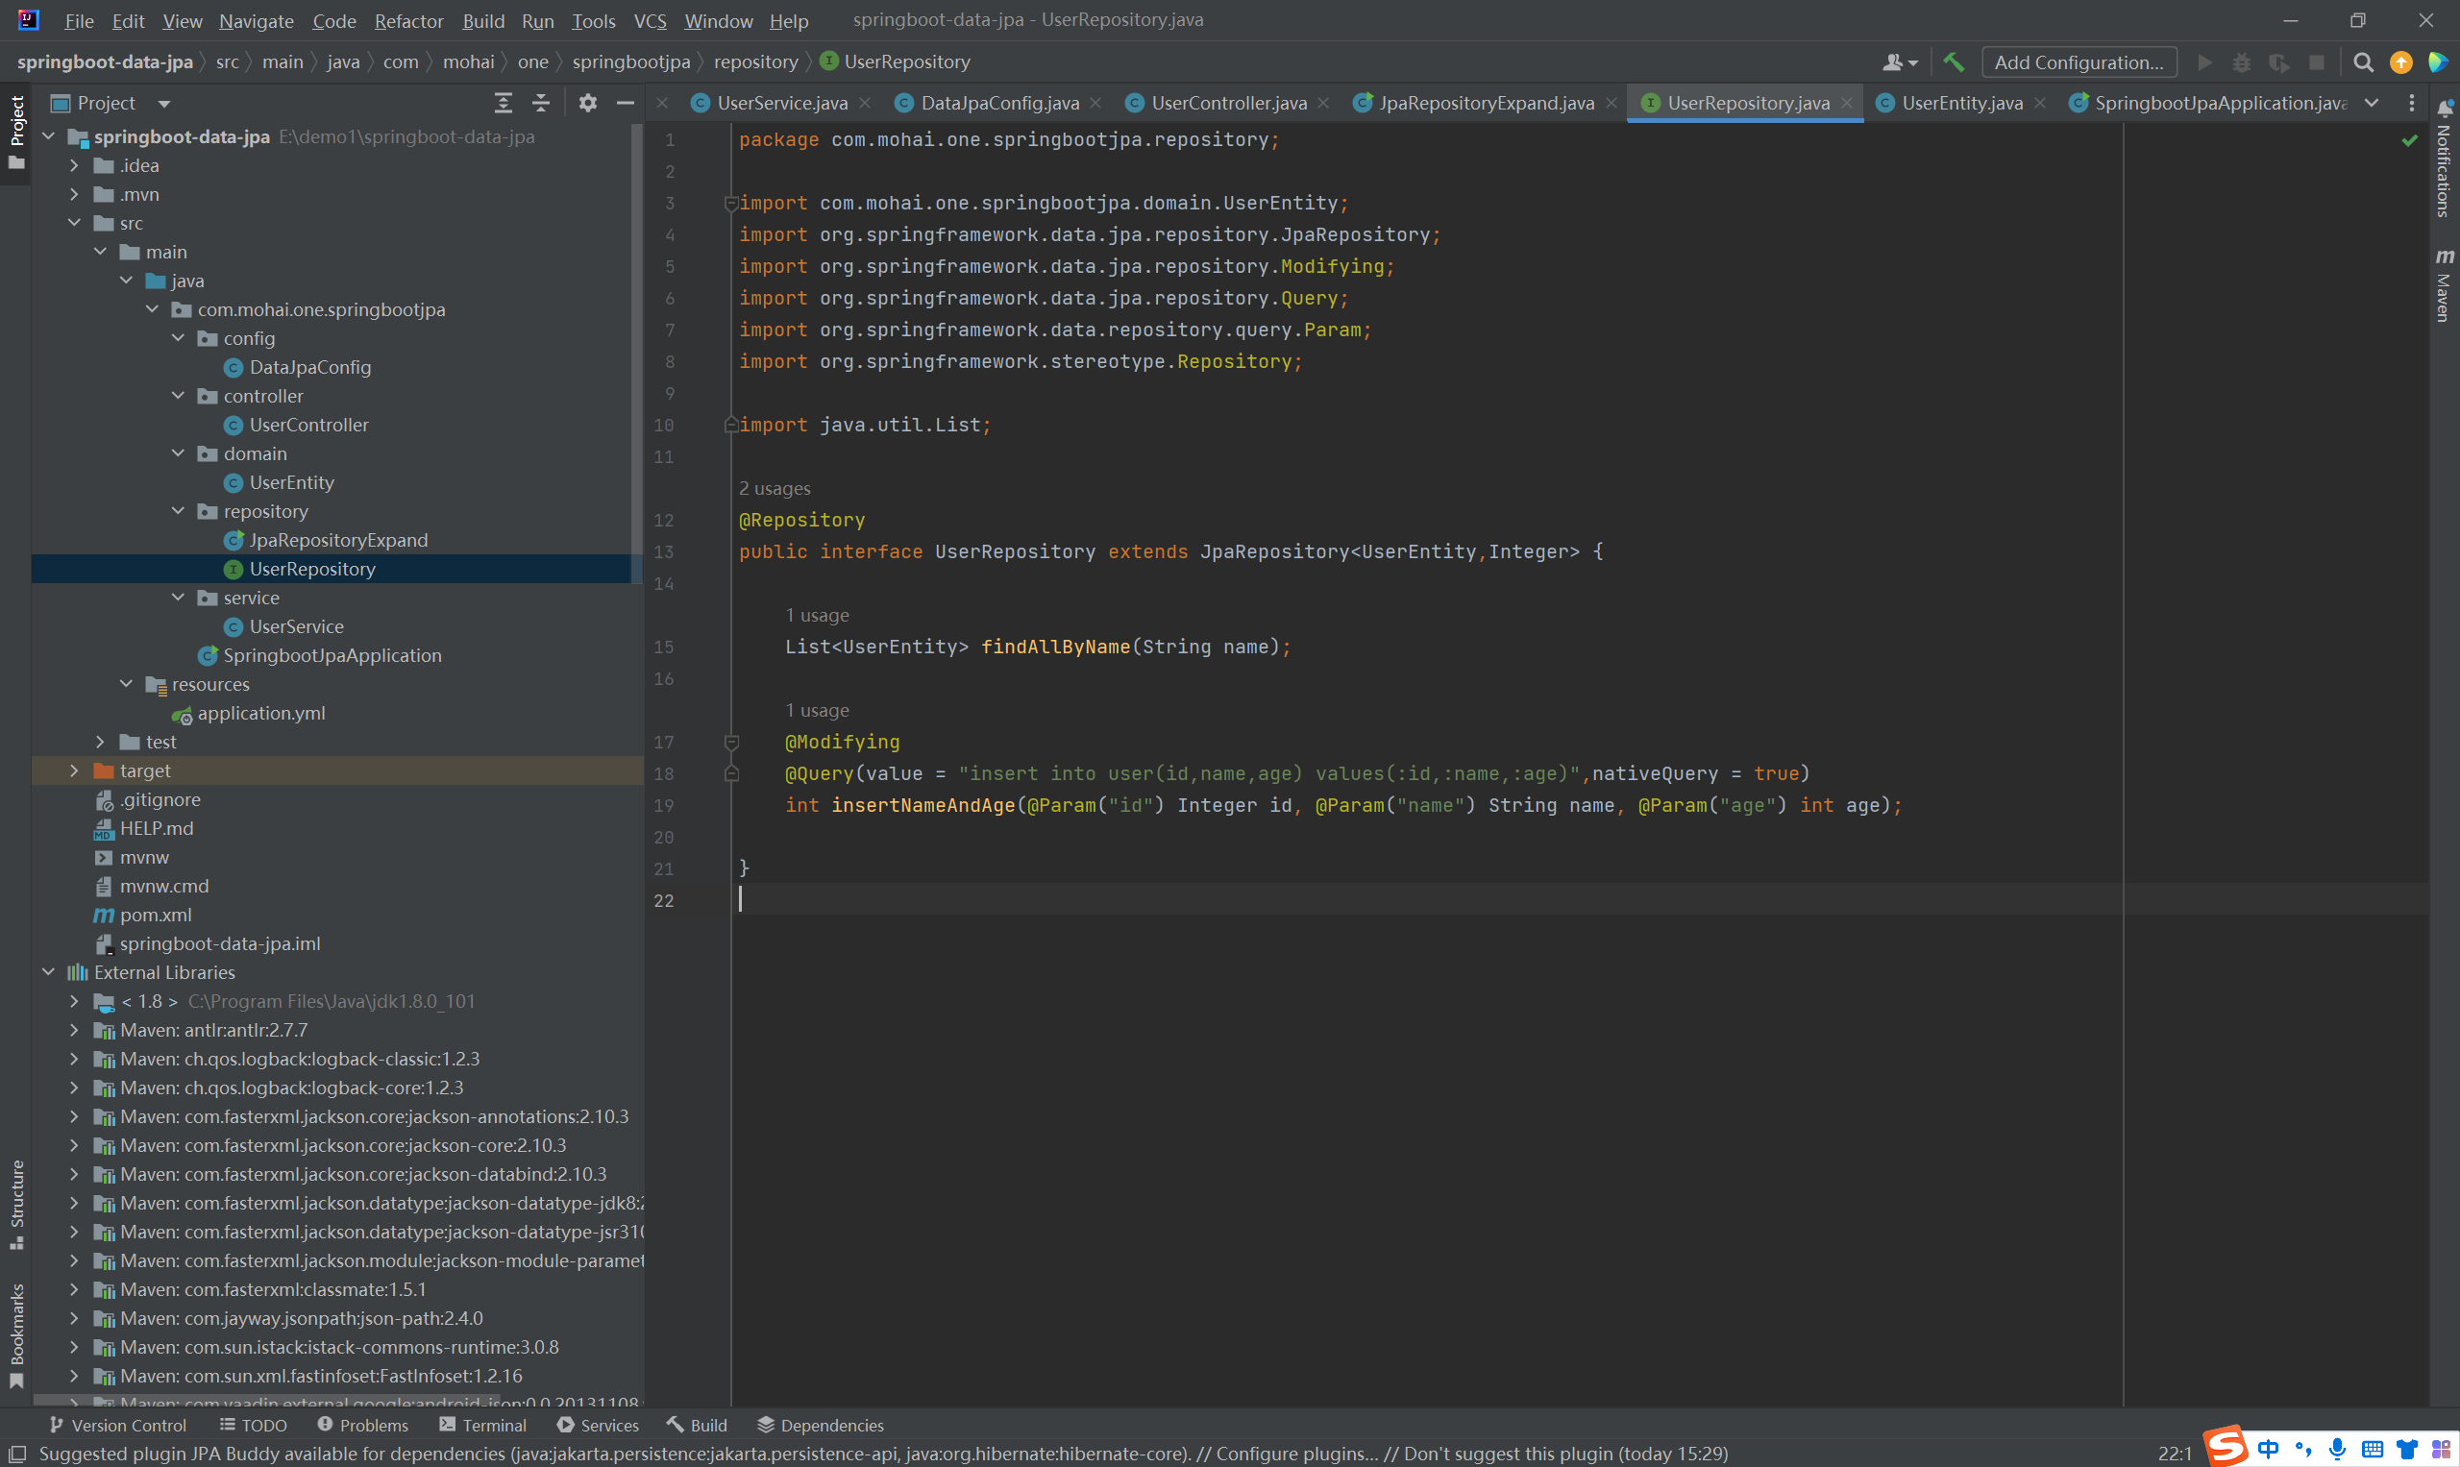
Task: Toggle the Structure tool window
Action: [16, 1201]
